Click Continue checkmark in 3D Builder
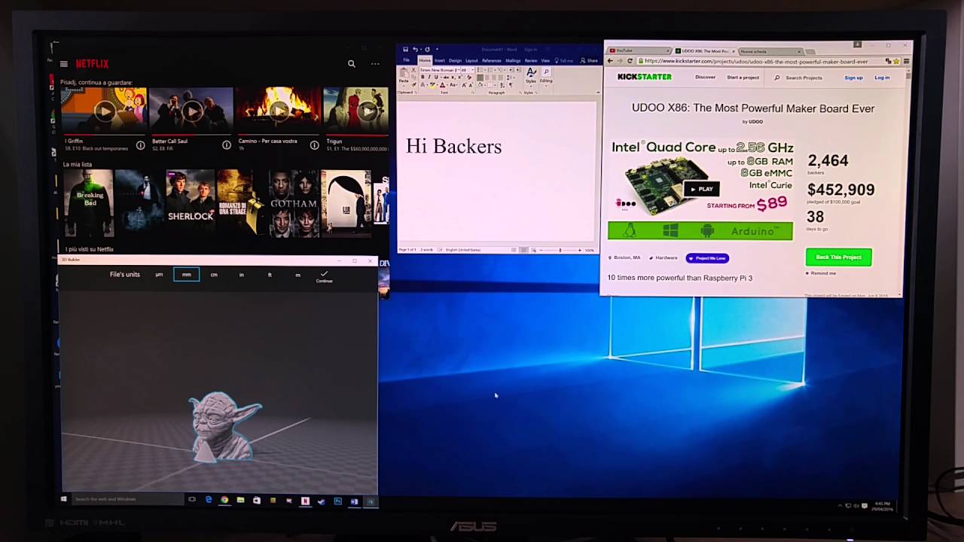 point(324,276)
